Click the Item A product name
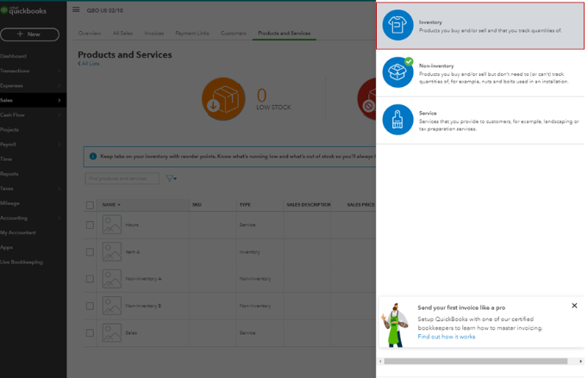Image resolution: width=588 pixels, height=378 pixels. point(133,251)
